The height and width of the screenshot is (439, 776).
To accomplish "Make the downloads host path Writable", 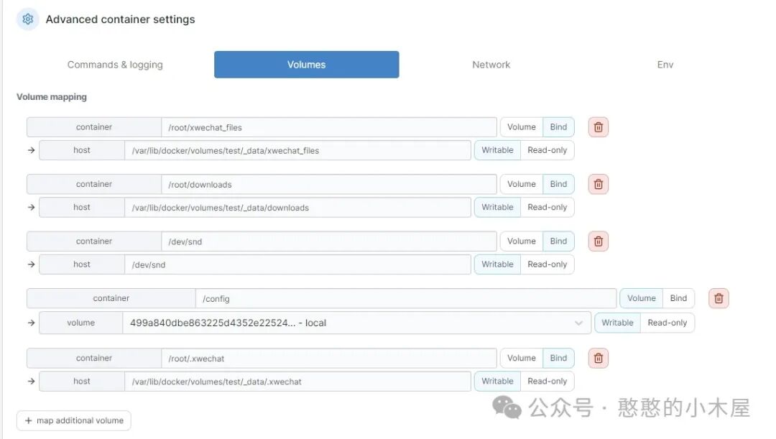I will click(x=497, y=208).
